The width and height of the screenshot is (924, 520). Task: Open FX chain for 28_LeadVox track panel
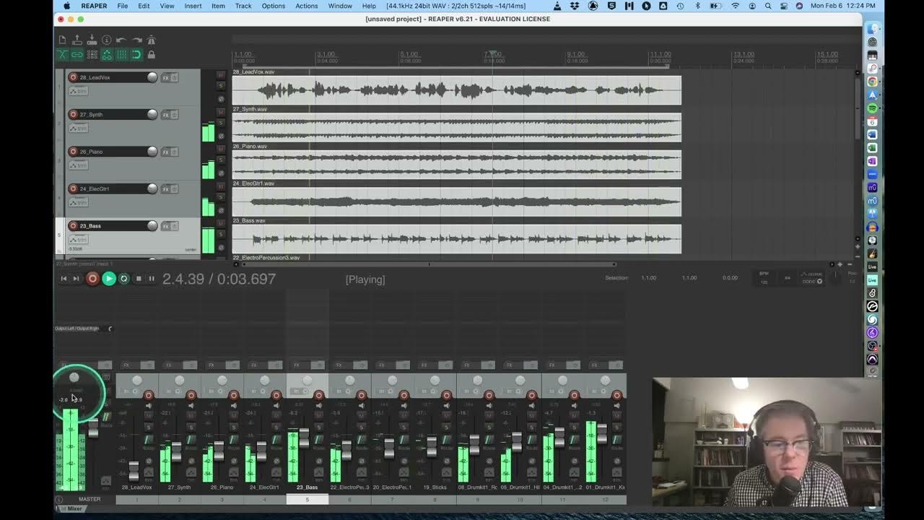[165, 77]
